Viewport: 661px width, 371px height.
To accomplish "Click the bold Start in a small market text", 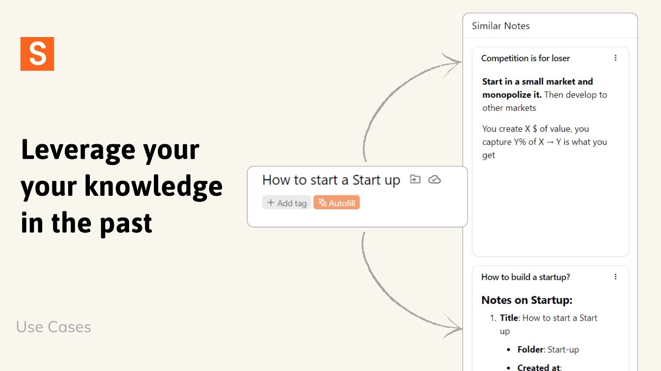I will click(x=537, y=81).
